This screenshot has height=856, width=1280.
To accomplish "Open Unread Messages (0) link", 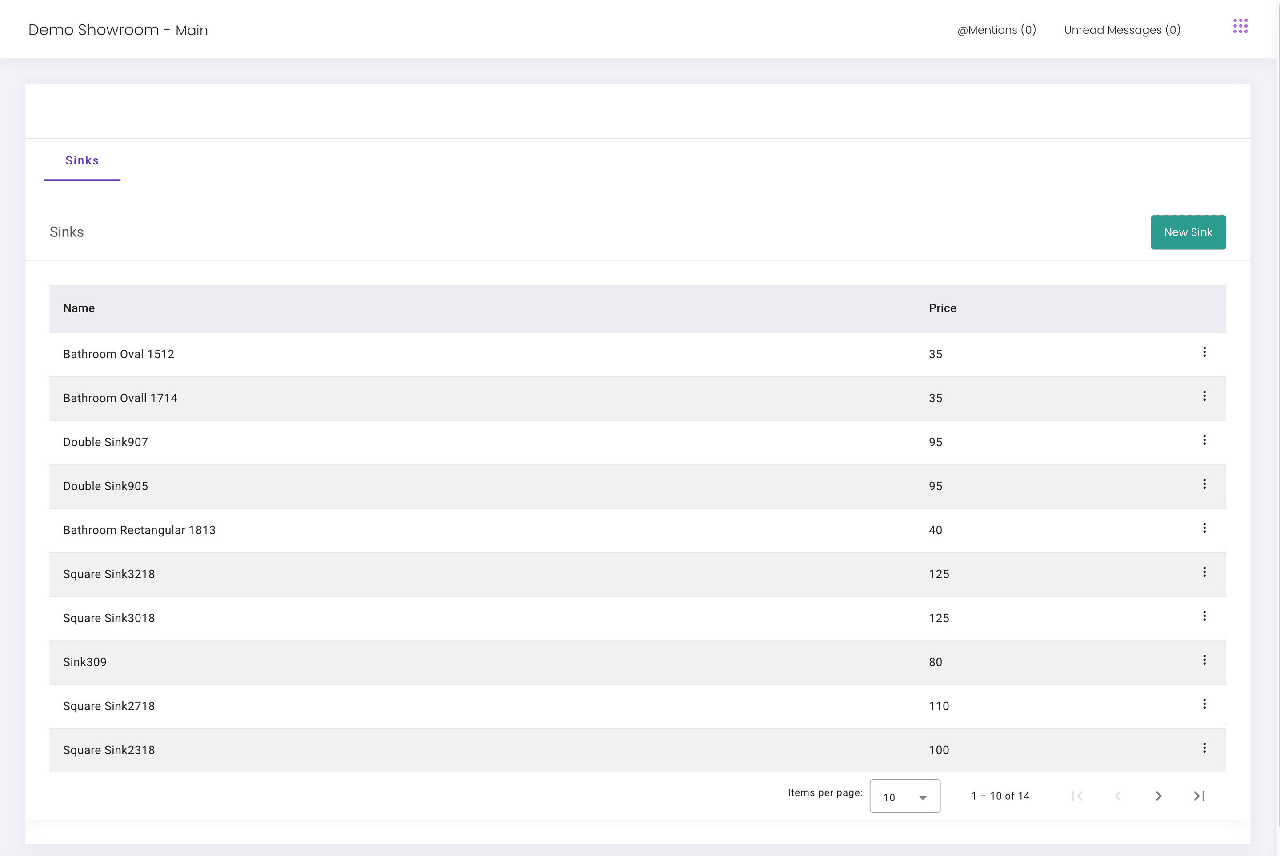I will (x=1122, y=30).
